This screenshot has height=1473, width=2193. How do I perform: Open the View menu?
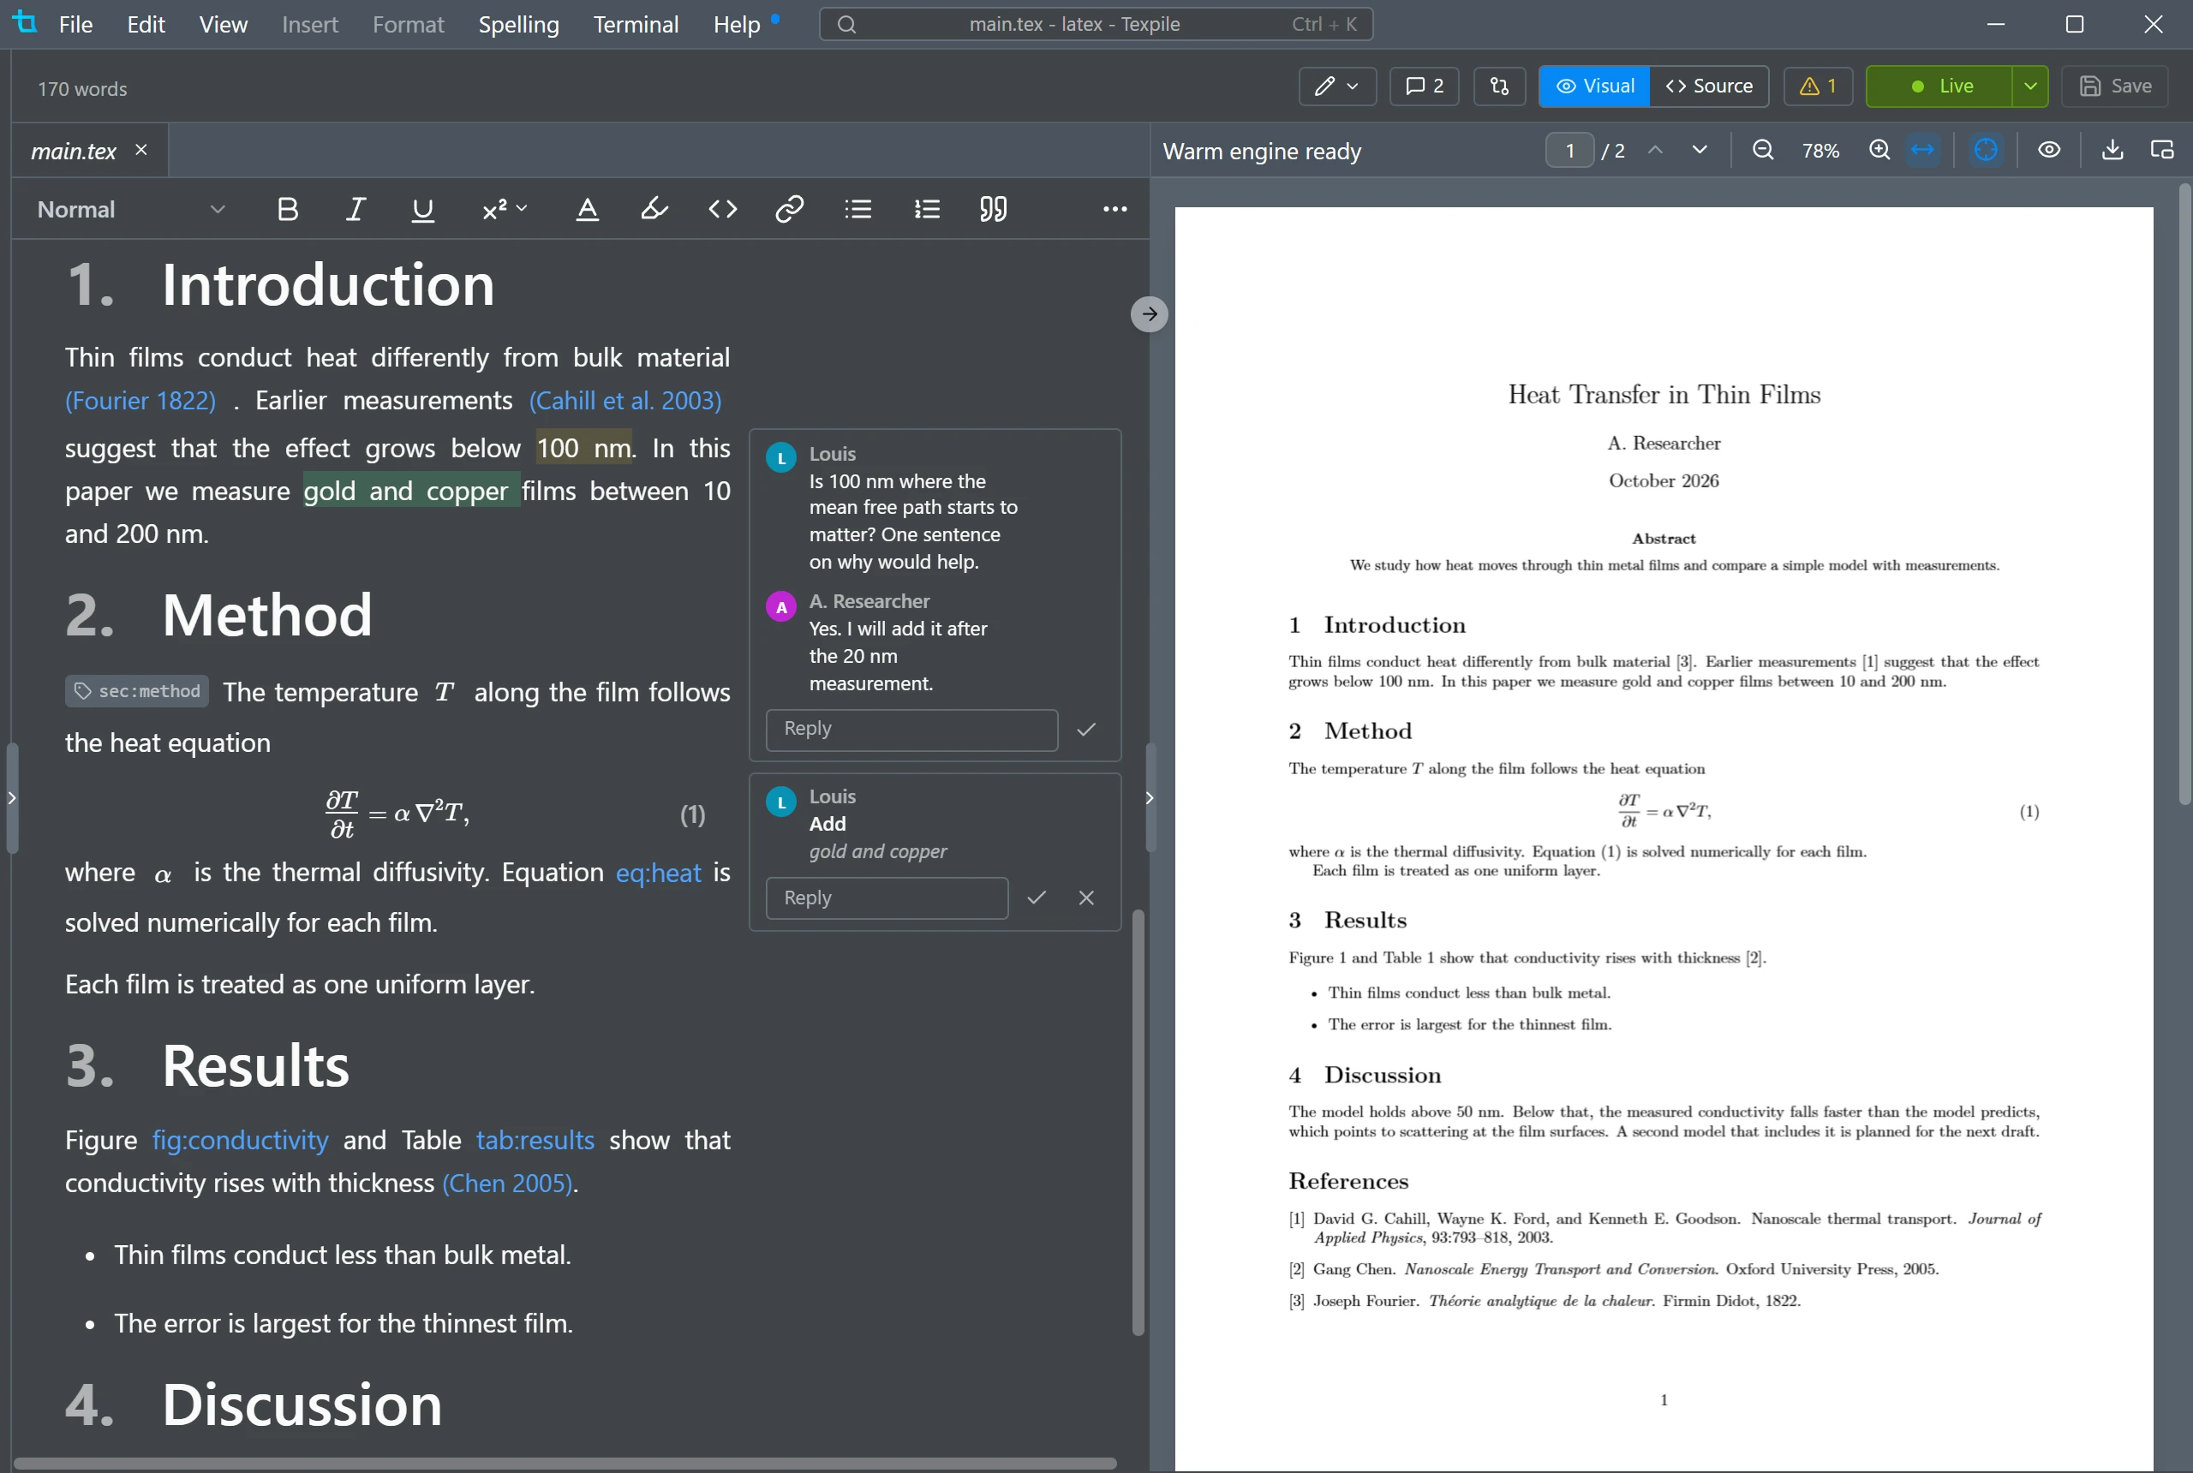tap(223, 25)
